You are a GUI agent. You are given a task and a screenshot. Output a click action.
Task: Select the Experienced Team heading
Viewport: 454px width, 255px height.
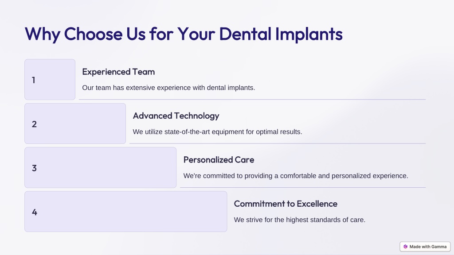point(118,72)
